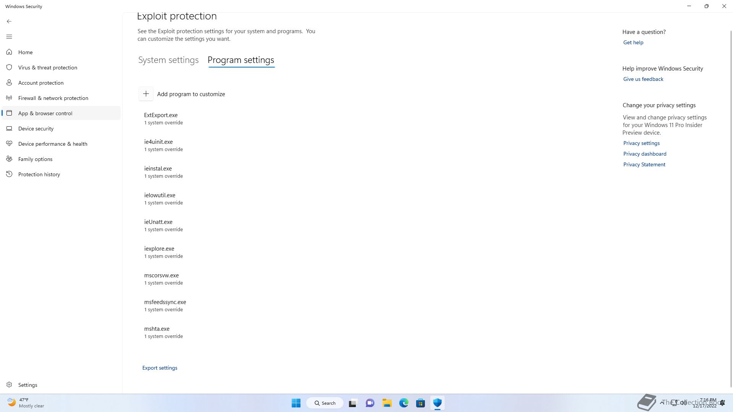733x412 pixels.
Task: Show hidden system tray icons
Action: pyautogui.click(x=662, y=403)
